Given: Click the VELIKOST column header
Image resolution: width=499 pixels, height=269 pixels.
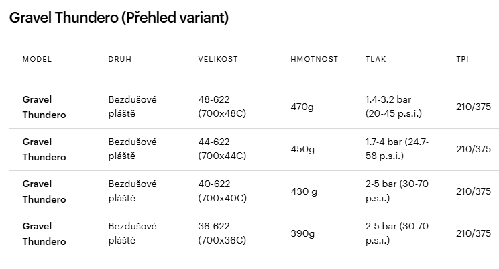Looking at the screenshot, I should [x=218, y=59].
